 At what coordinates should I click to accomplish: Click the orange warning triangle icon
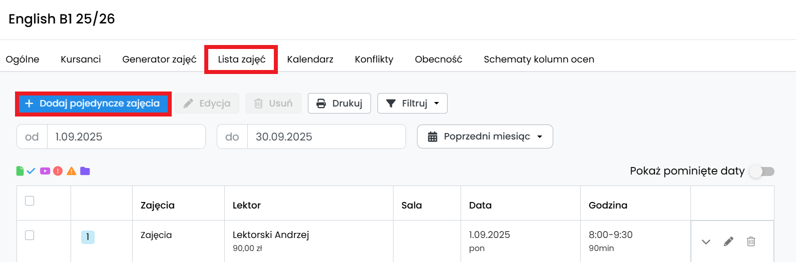[72, 171]
